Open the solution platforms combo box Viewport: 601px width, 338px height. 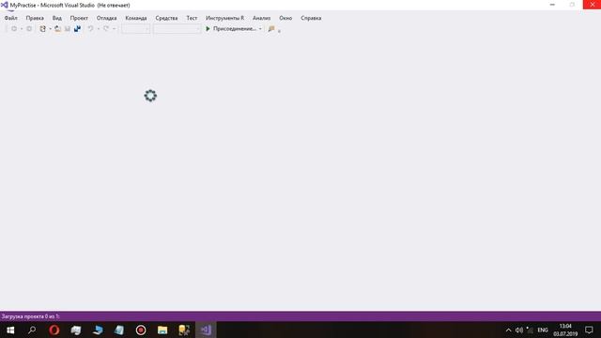[x=177, y=29]
